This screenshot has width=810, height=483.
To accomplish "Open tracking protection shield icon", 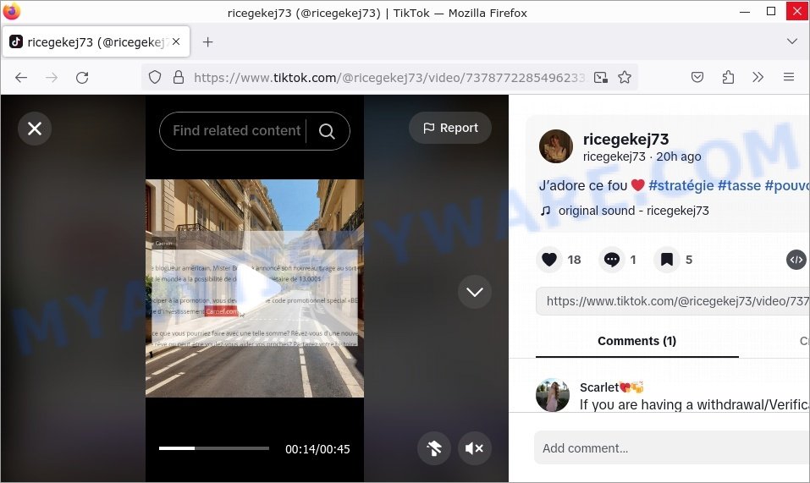I will (x=155, y=78).
